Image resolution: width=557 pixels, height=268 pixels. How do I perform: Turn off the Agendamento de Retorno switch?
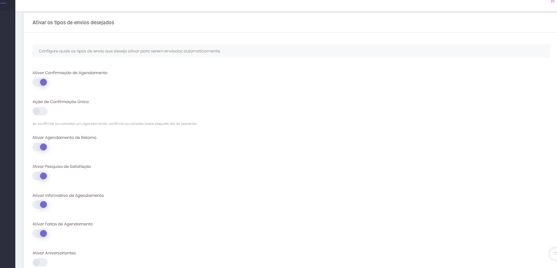pyautogui.click(x=40, y=147)
